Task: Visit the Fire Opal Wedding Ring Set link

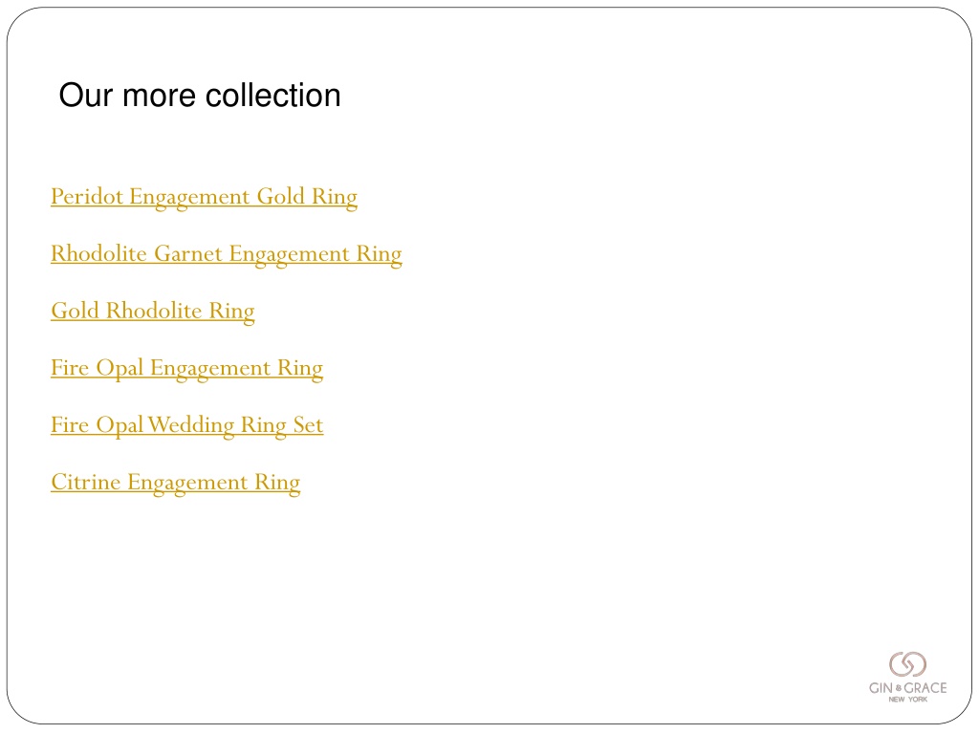Action: pyautogui.click(x=187, y=425)
